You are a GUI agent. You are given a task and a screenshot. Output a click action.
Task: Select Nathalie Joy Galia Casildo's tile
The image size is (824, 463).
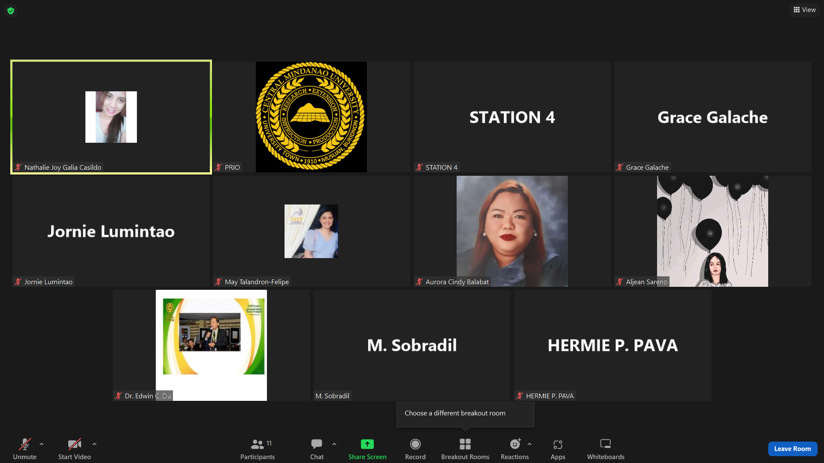pyautogui.click(x=111, y=117)
